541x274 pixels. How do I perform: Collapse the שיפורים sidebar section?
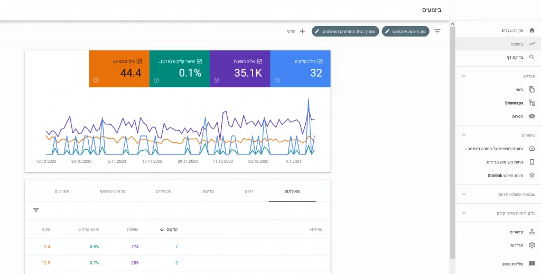coord(464,135)
